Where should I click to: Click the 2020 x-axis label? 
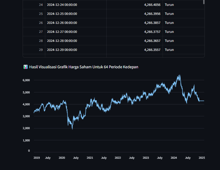click(62, 158)
